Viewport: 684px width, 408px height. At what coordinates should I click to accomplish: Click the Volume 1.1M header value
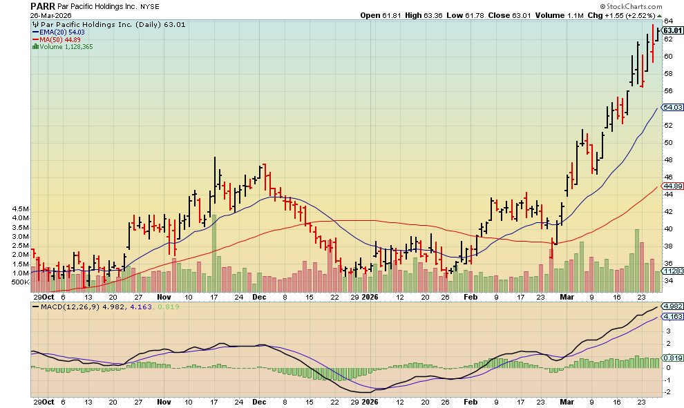click(559, 15)
